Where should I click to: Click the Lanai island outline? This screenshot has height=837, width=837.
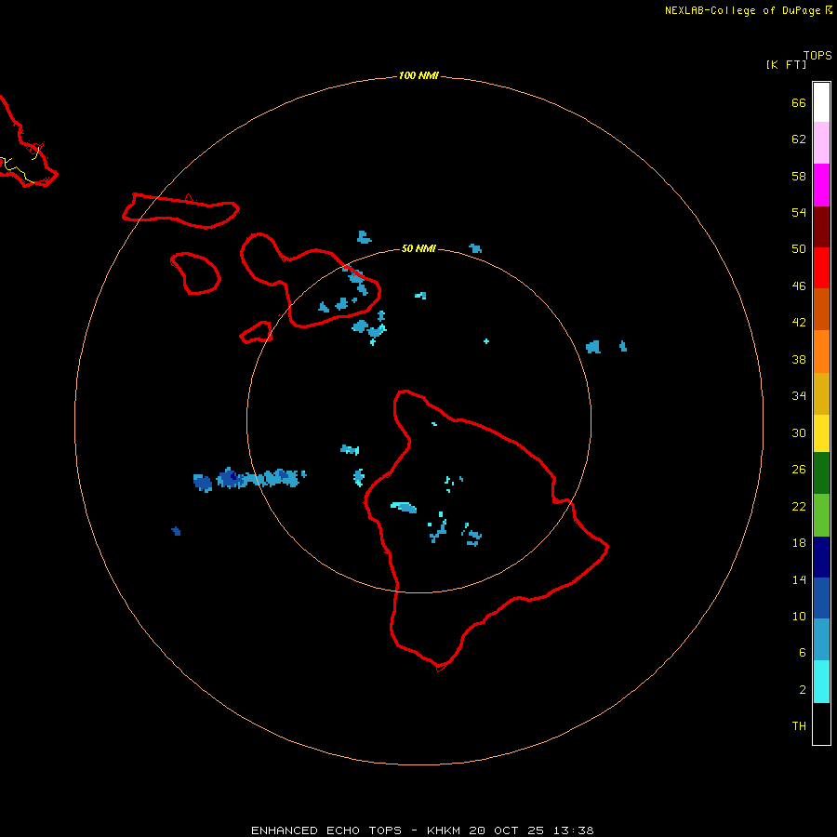click(195, 273)
